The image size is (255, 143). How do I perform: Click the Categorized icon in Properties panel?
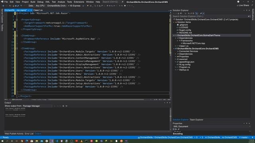[174, 129]
